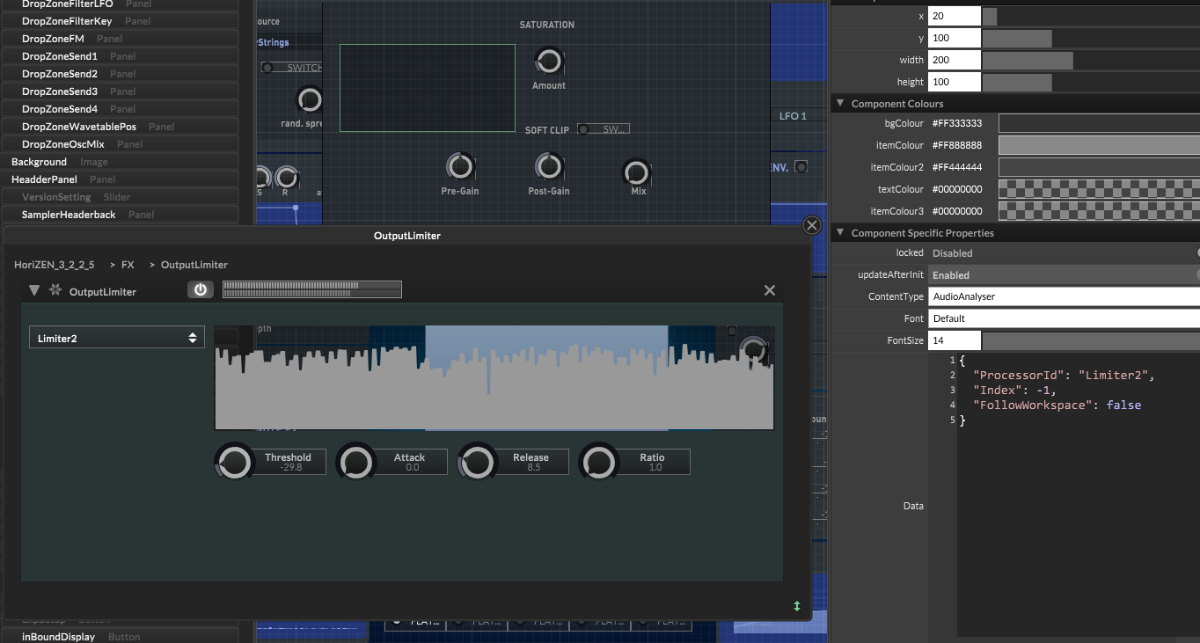Select DropZoneFilterKey in the component list

[x=120, y=21]
